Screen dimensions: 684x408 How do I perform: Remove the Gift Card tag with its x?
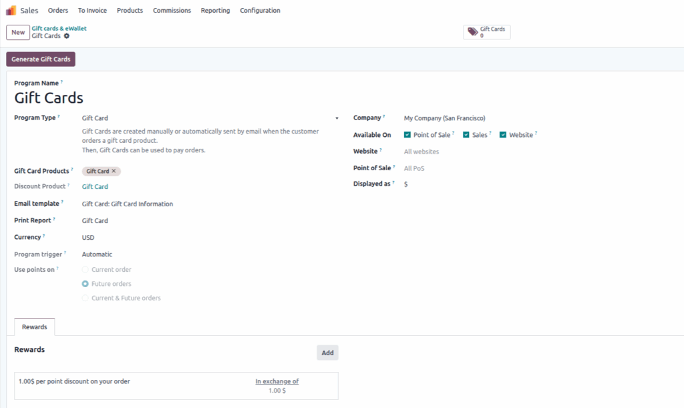coord(114,171)
